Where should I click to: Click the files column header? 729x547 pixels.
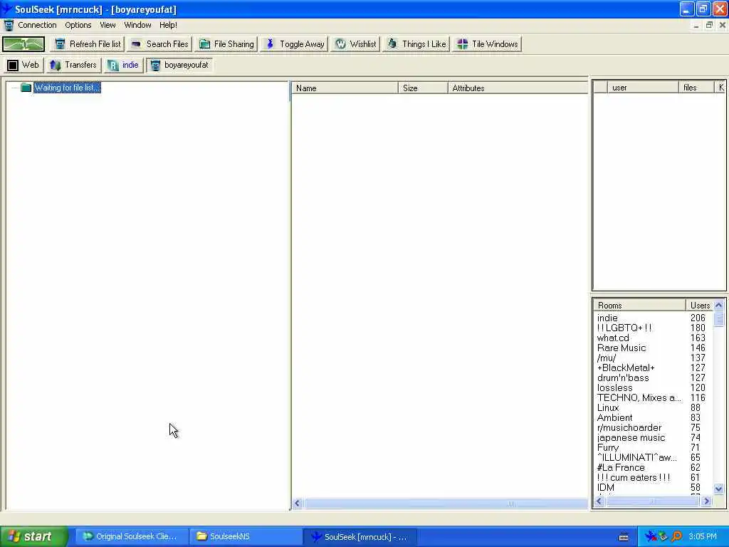click(696, 88)
